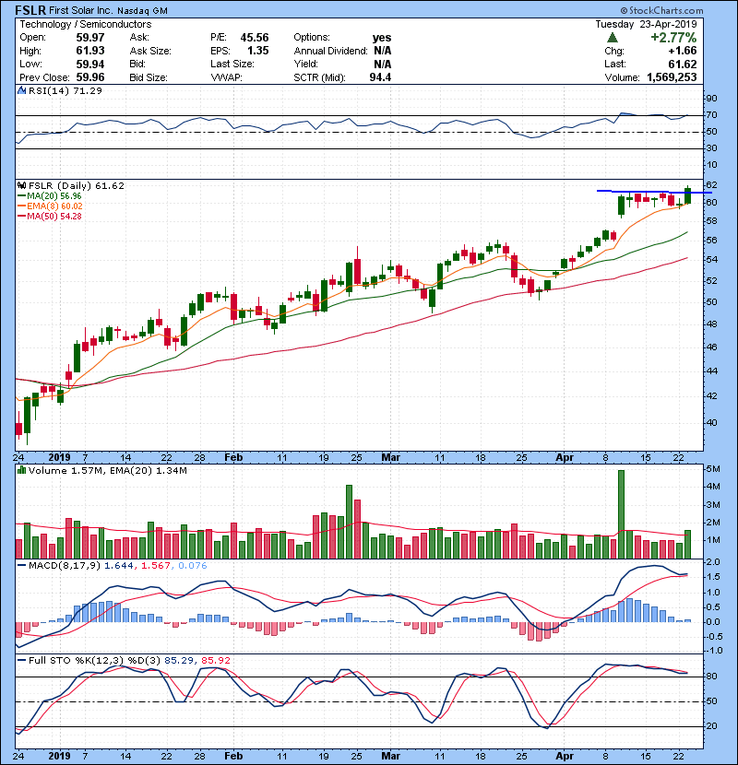The width and height of the screenshot is (738, 765).
Task: Click the Feb label on price chart axis
Action: pyautogui.click(x=233, y=457)
